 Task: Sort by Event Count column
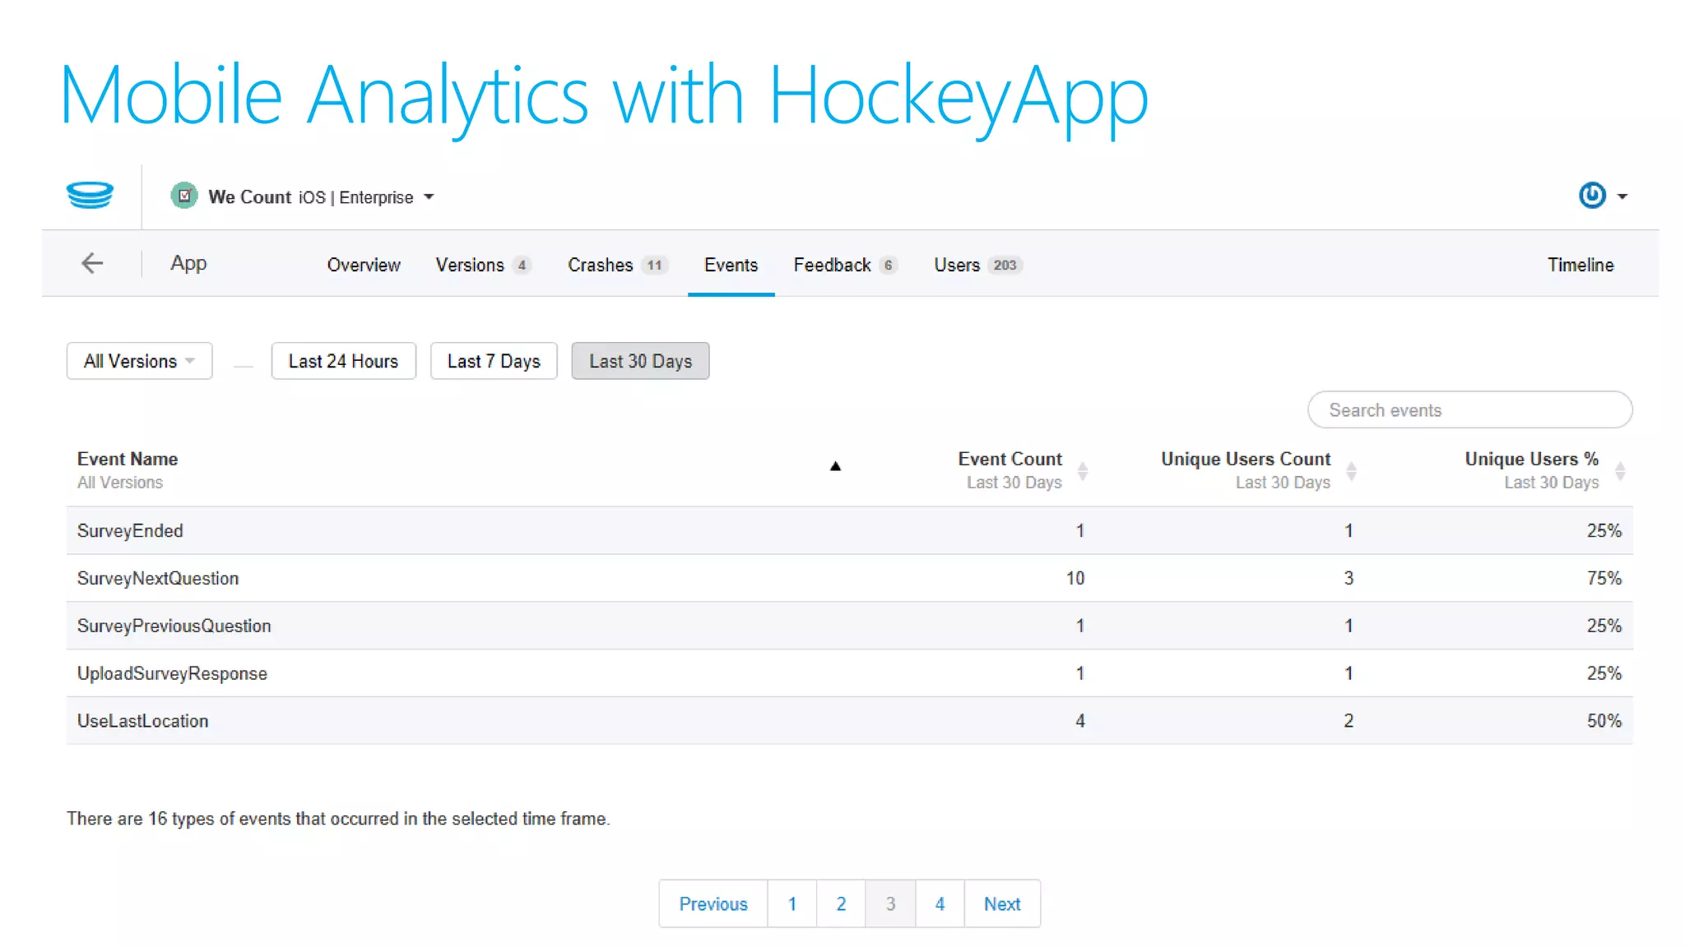(x=1083, y=471)
